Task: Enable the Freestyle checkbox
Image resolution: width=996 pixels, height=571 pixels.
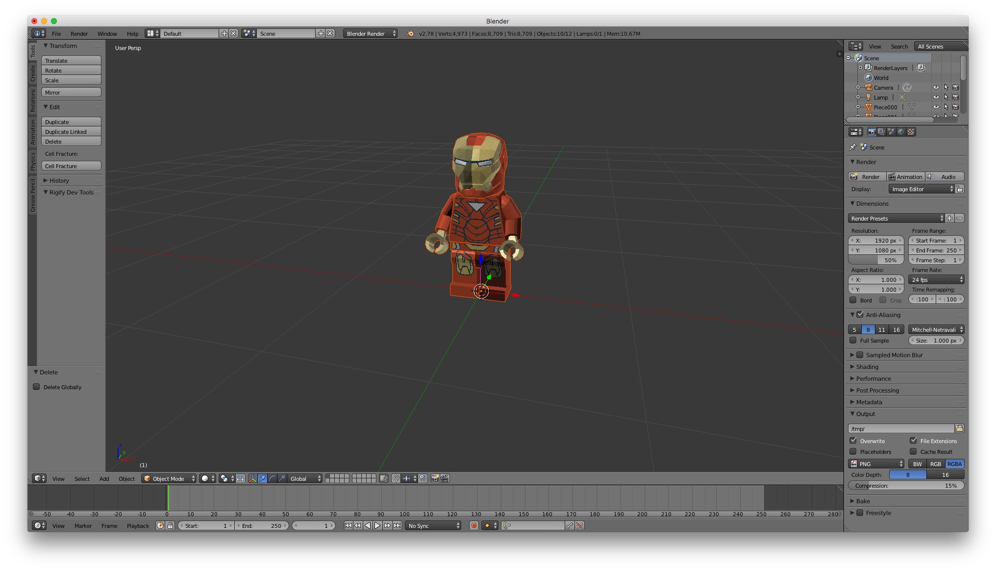Action: pos(860,513)
